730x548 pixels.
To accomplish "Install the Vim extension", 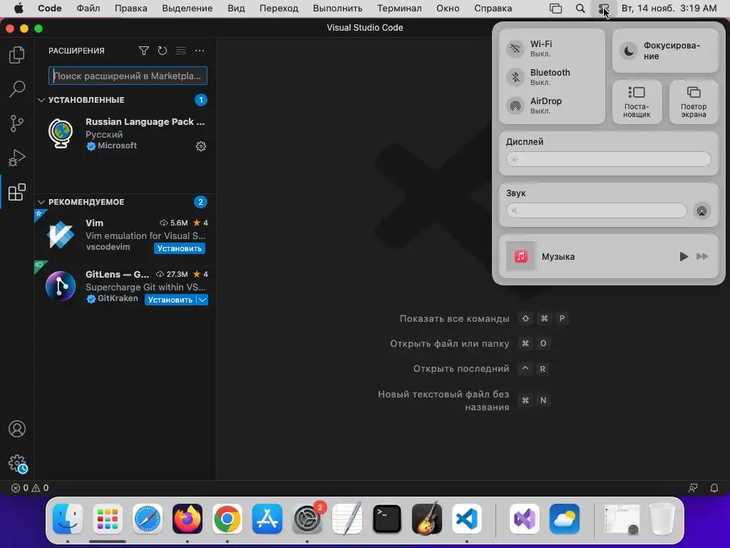I will pos(179,248).
